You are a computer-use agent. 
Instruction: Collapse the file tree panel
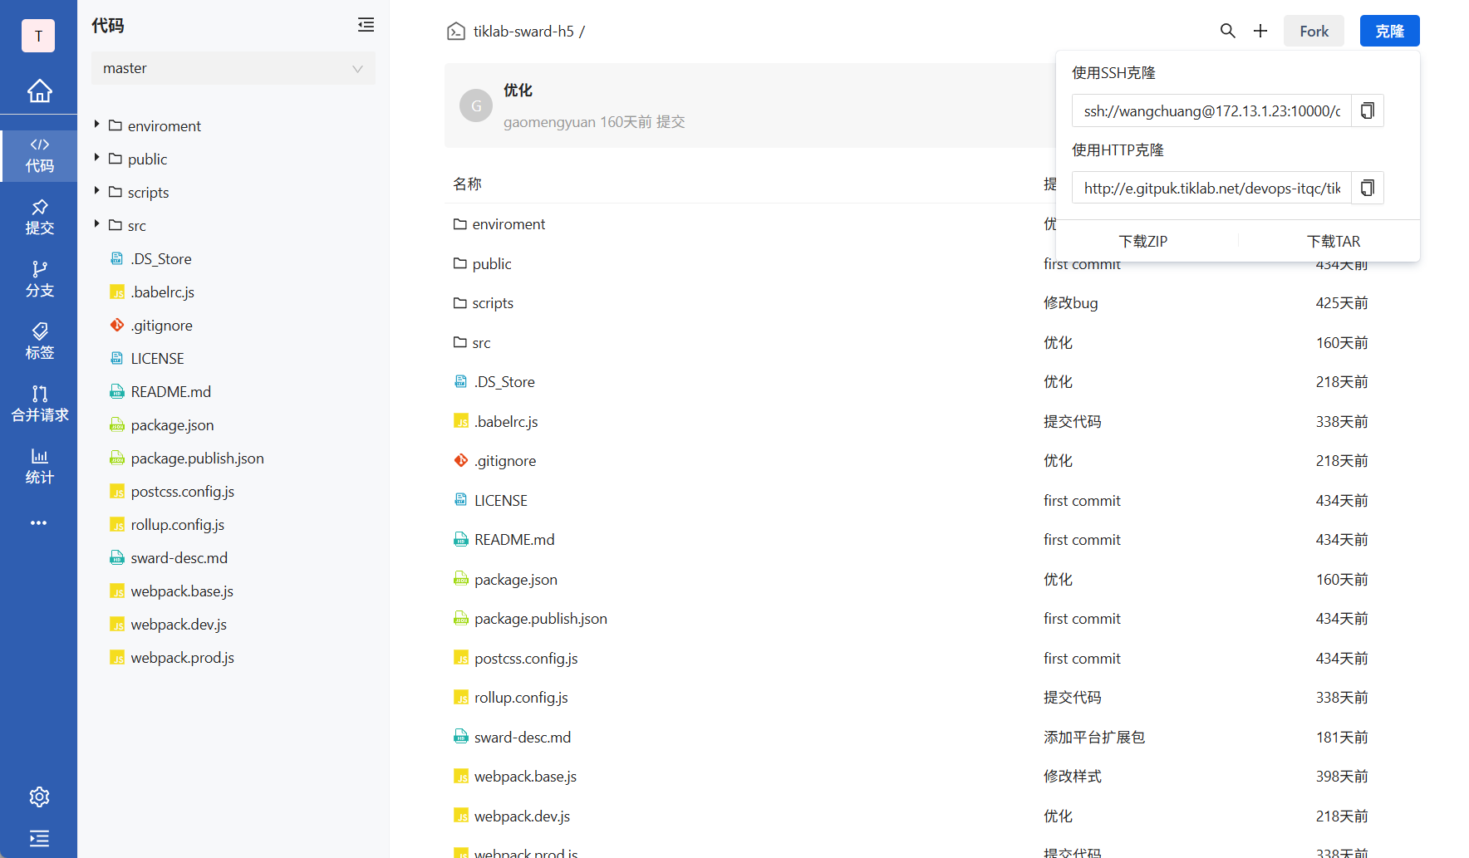pos(366,25)
